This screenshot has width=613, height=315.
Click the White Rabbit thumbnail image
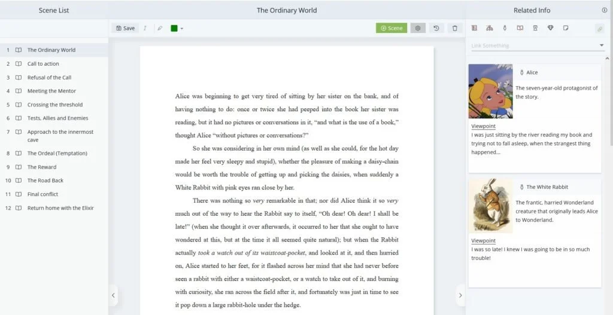point(491,206)
